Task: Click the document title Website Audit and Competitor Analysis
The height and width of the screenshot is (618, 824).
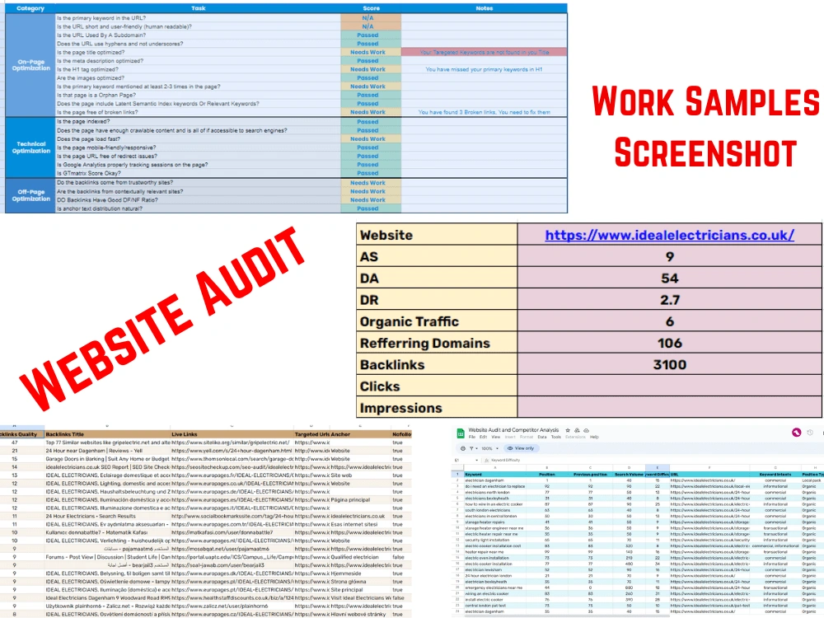Action: click(513, 430)
